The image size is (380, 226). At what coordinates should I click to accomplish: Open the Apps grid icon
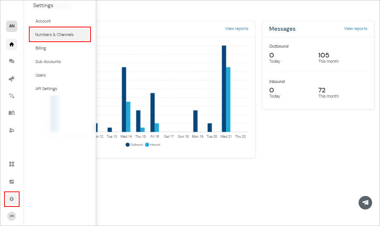click(11, 164)
